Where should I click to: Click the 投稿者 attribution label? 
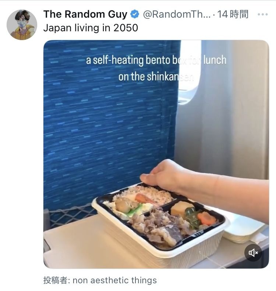[x=57, y=280]
